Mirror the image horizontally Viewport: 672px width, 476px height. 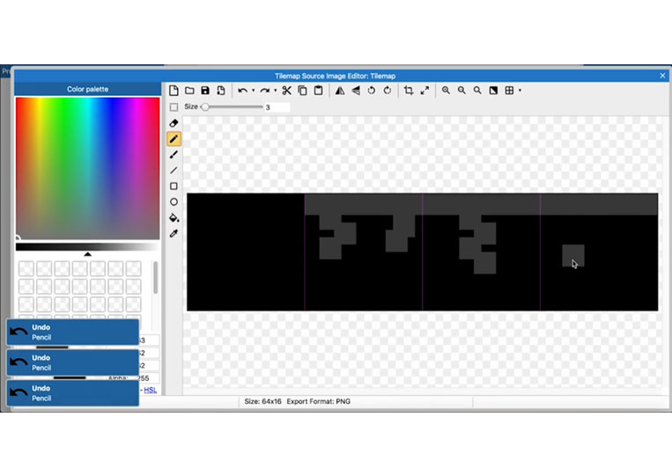point(340,91)
